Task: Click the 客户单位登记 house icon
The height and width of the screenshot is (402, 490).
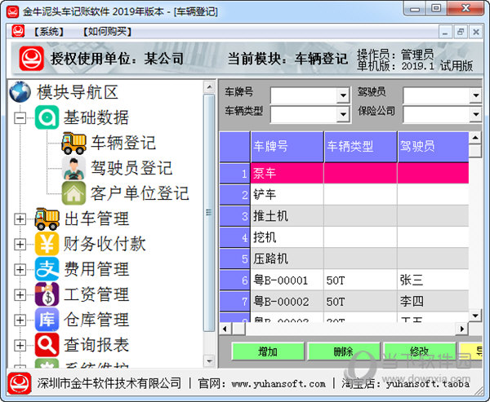Action: point(73,193)
